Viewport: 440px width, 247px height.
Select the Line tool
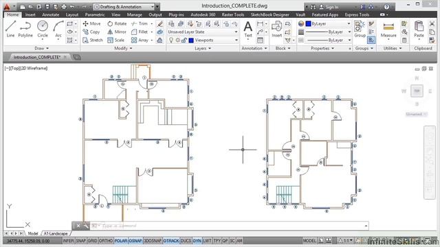(10, 29)
